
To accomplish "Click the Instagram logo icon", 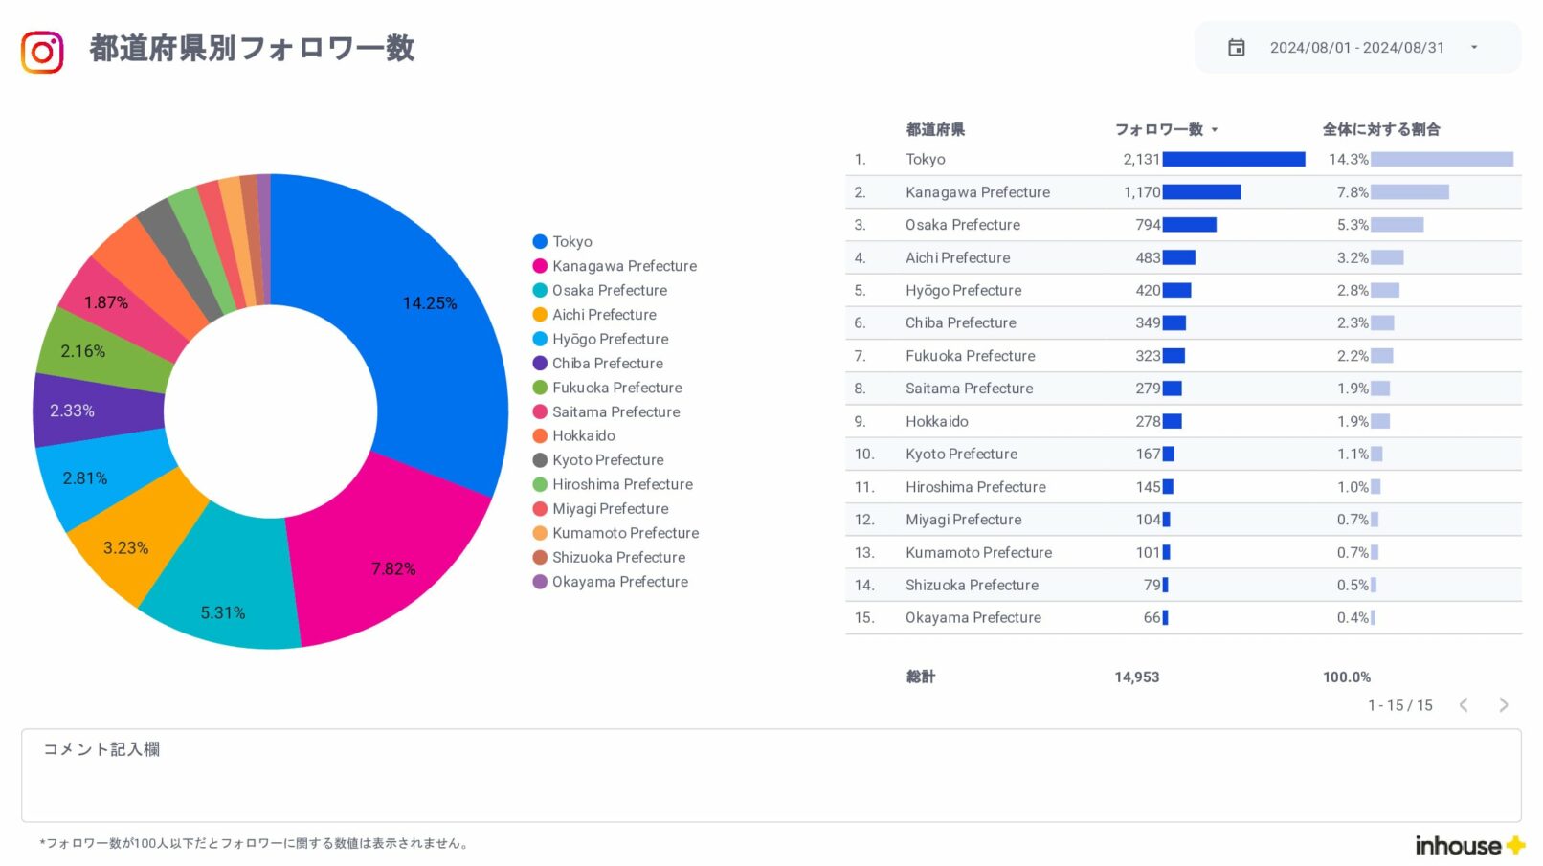I will point(40,50).
